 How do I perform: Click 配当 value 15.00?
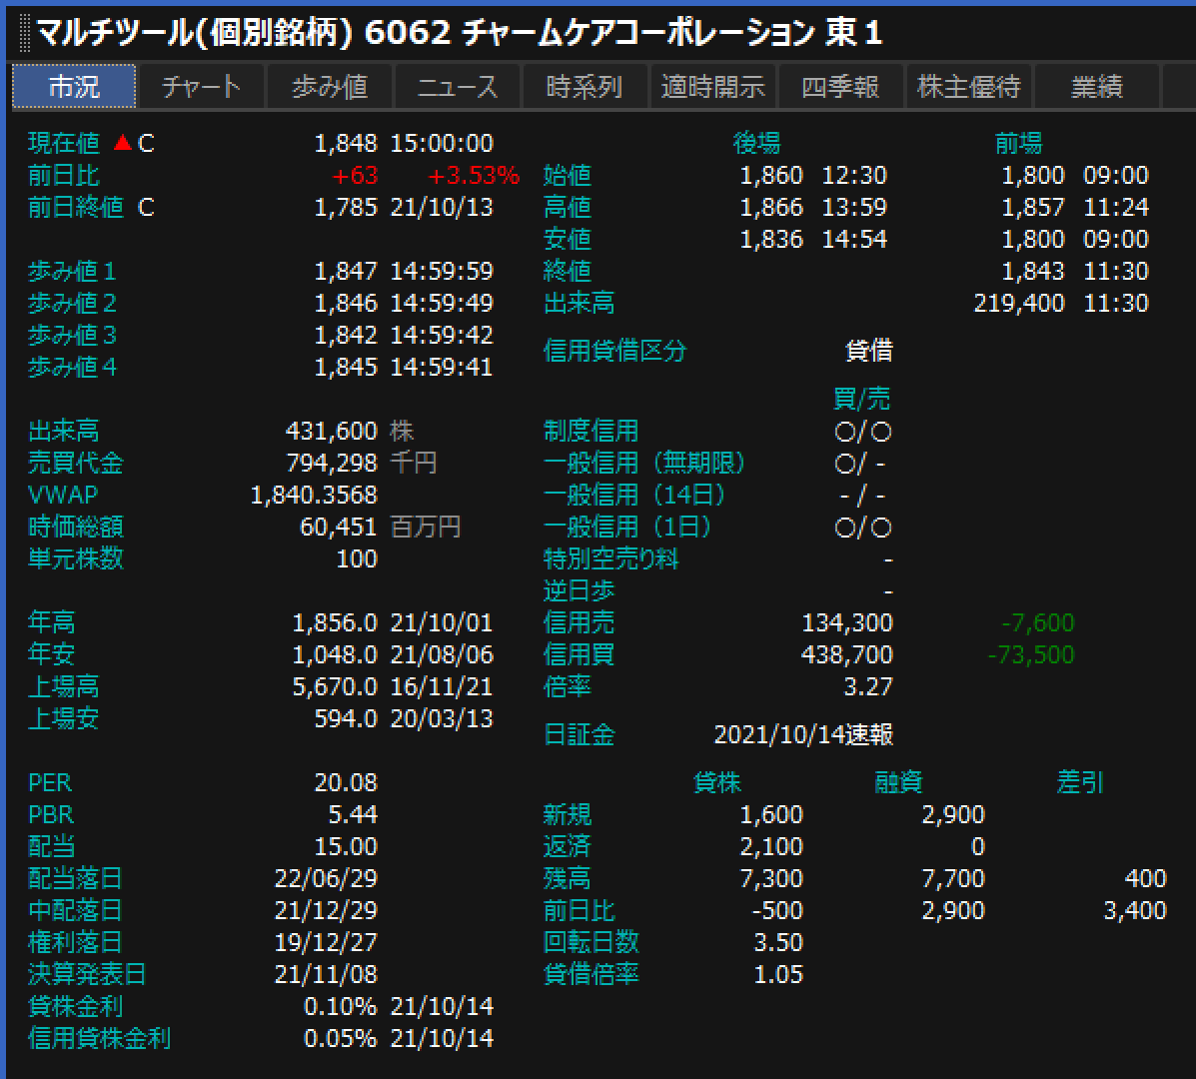pos(346,846)
